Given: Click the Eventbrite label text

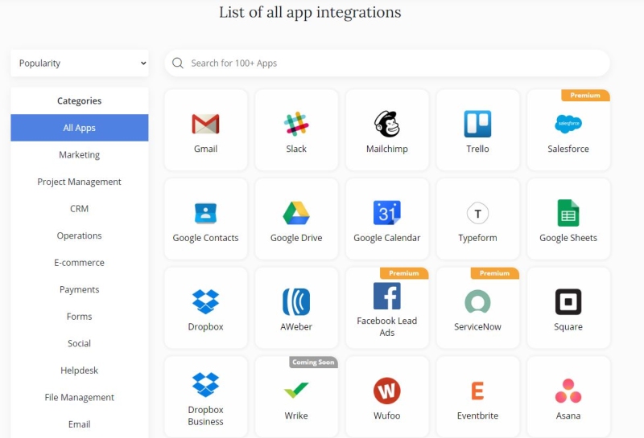Looking at the screenshot, I should click(x=477, y=415).
